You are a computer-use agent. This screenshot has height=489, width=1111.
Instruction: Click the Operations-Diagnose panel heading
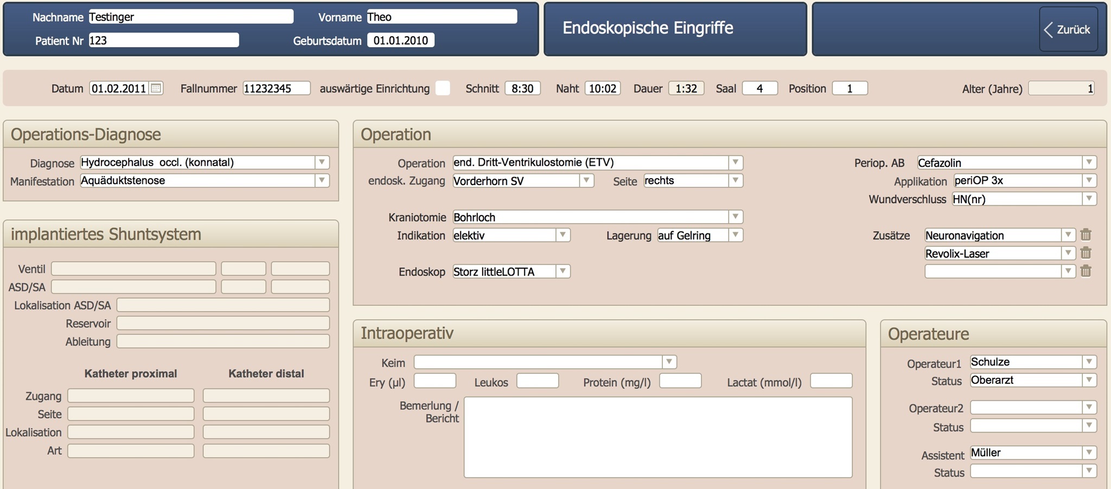tap(86, 134)
